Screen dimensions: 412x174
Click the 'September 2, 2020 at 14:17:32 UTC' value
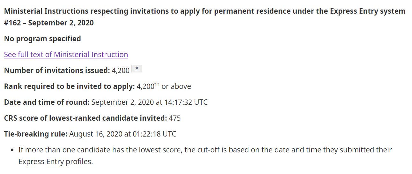point(149,102)
